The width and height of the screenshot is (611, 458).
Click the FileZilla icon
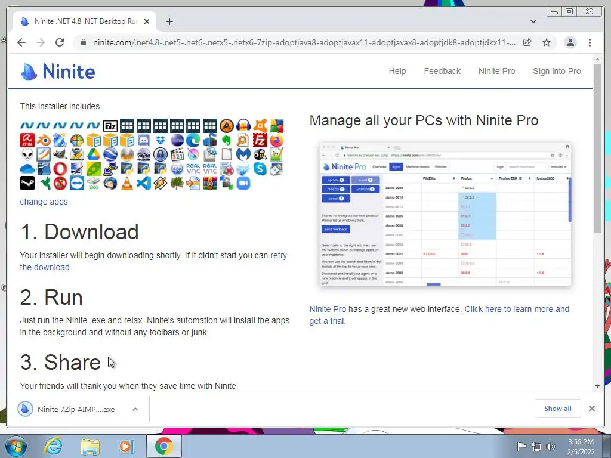point(260,140)
